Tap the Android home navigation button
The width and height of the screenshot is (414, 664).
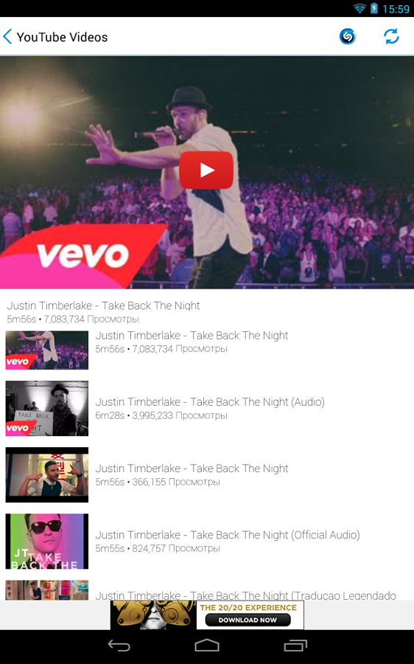207,646
